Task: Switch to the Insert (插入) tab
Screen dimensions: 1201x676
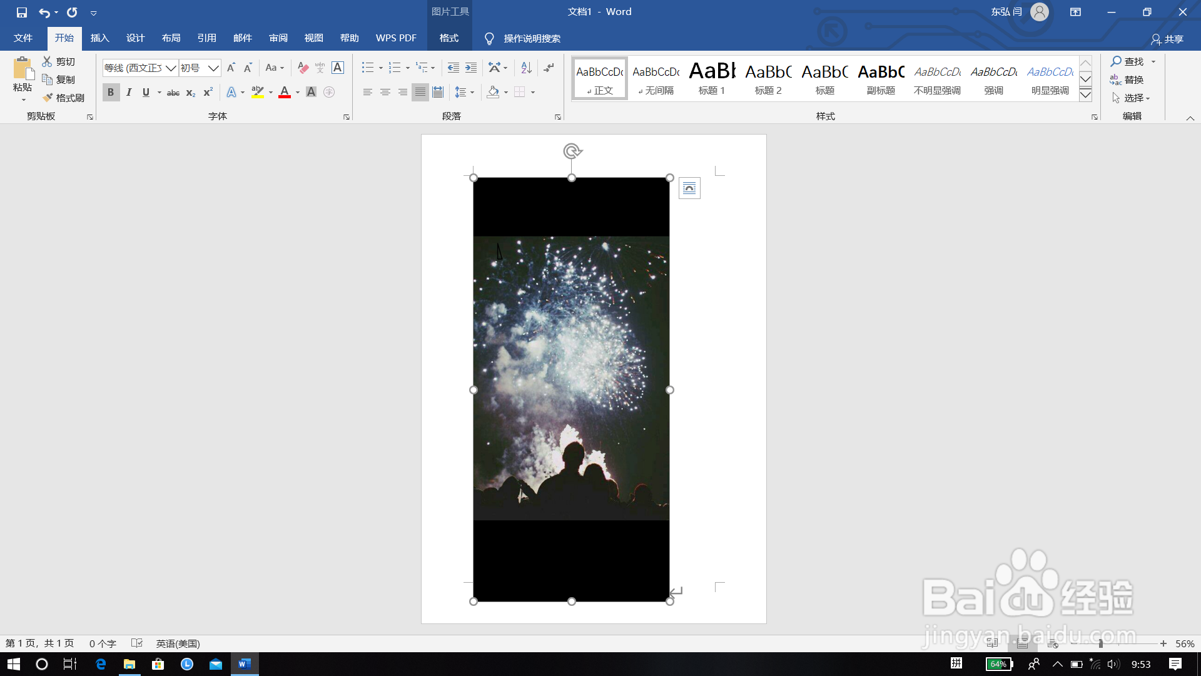Action: [99, 38]
